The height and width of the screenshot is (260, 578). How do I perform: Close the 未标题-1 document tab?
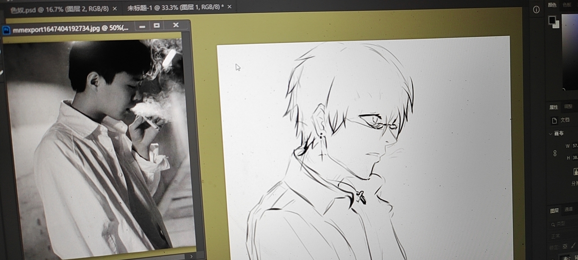(x=230, y=7)
